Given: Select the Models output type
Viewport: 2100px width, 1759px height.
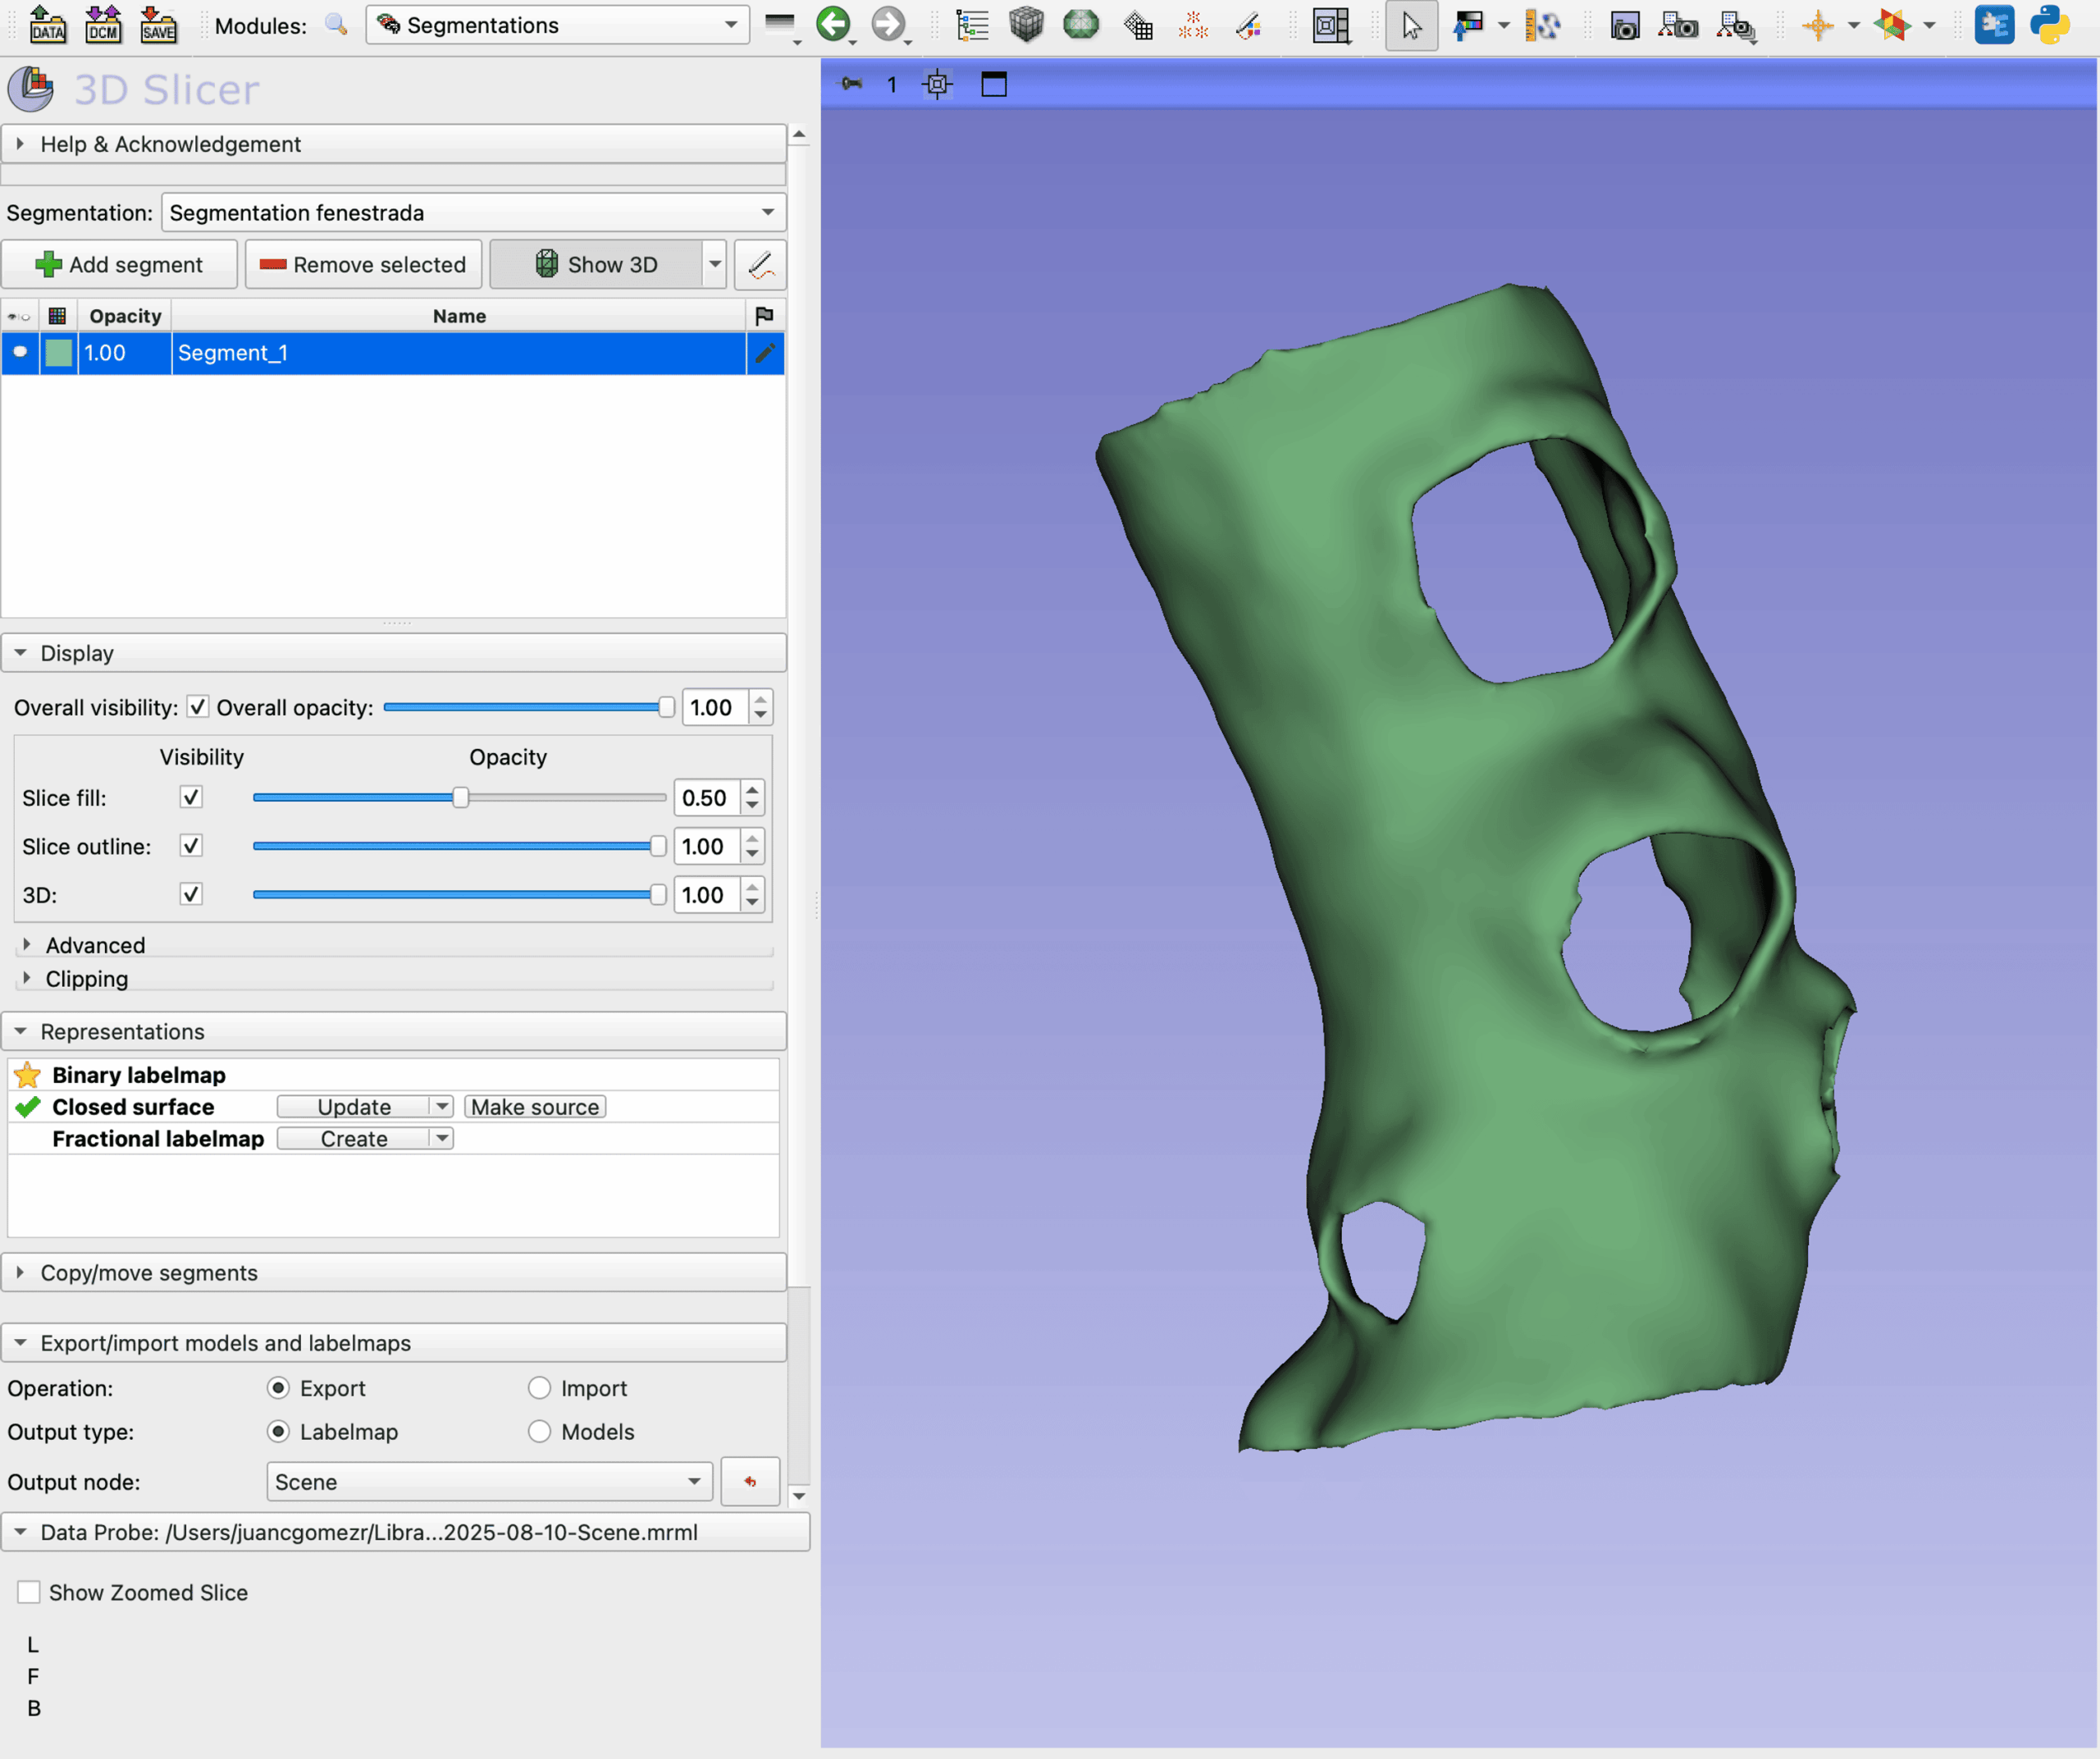Looking at the screenshot, I should (x=540, y=1432).
